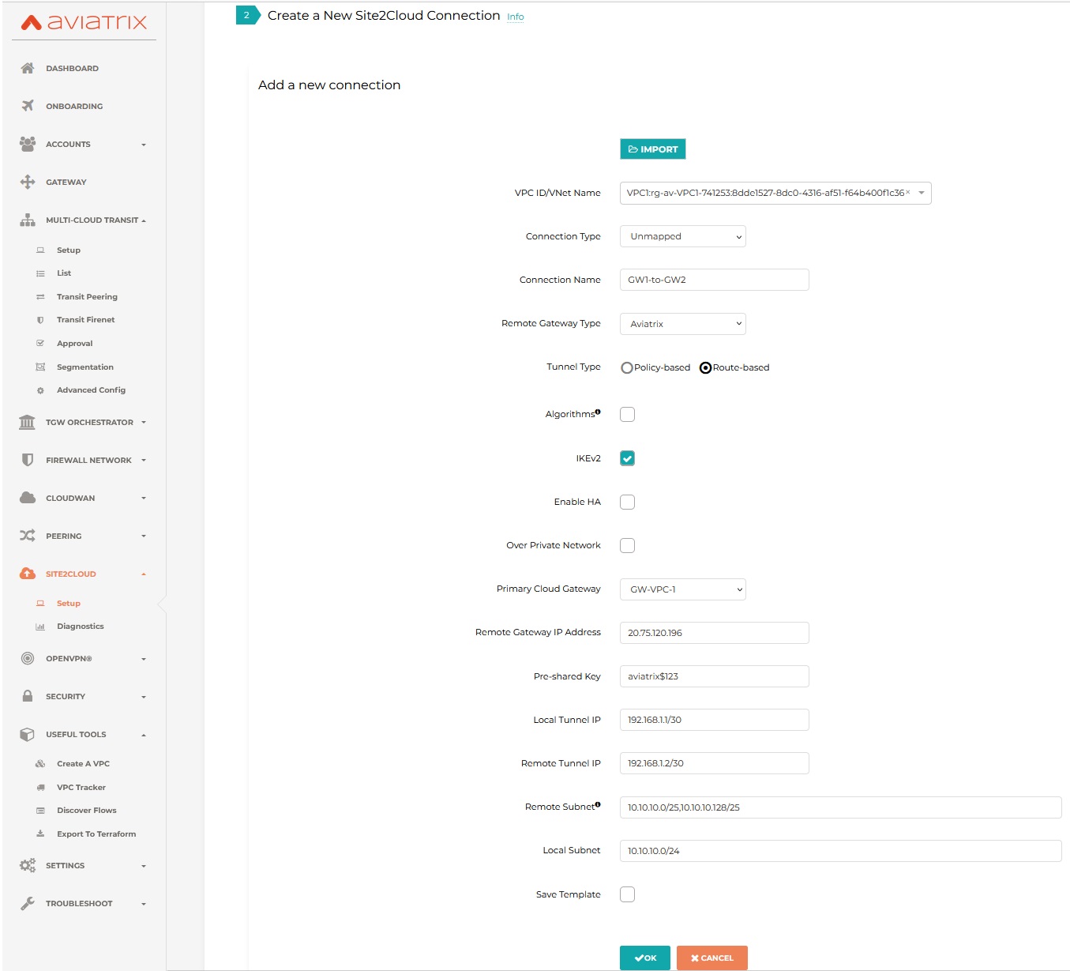Click the Aviatrix logo

pyautogui.click(x=84, y=22)
